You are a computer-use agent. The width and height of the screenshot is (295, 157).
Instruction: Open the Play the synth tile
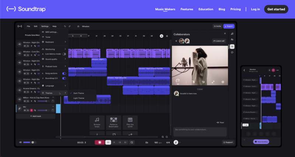(130, 123)
